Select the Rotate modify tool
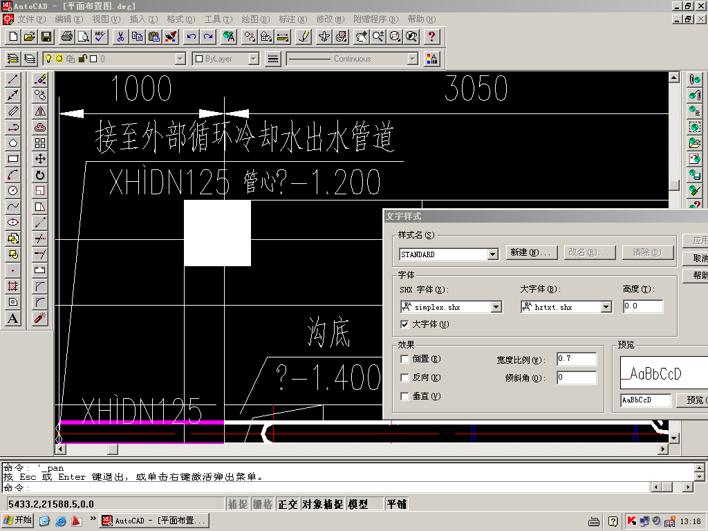 point(40,175)
